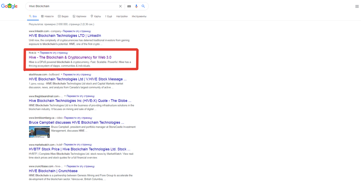Open the Картинки tab
The image size is (361, 183).
tap(79, 16)
